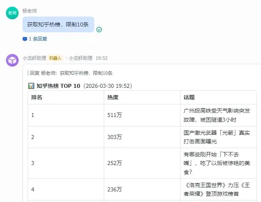The height and width of the screenshot is (202, 261).
Task: Click the heat value 236万
Action: click(x=115, y=189)
